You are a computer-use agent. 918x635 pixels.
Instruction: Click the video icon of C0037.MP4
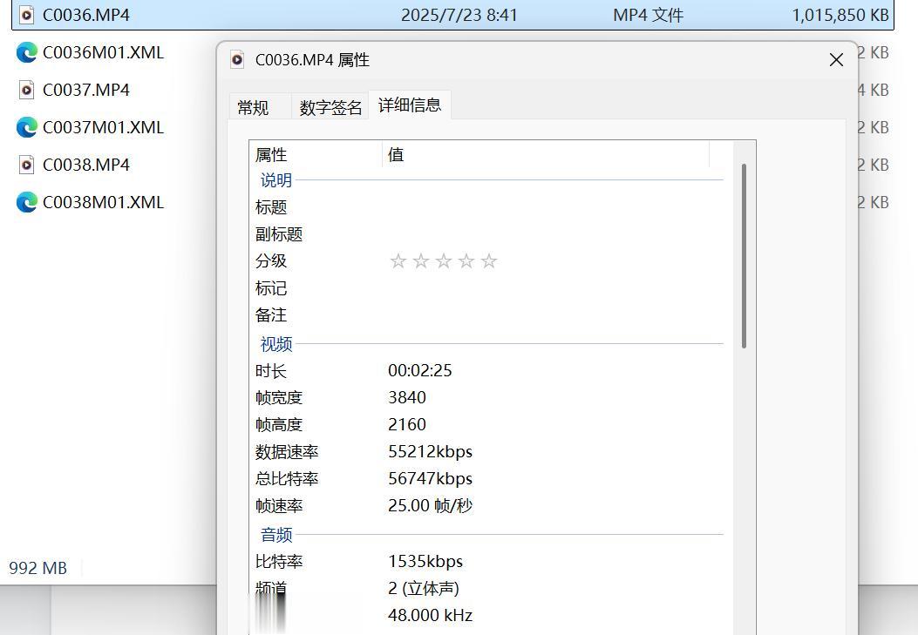[x=26, y=90]
